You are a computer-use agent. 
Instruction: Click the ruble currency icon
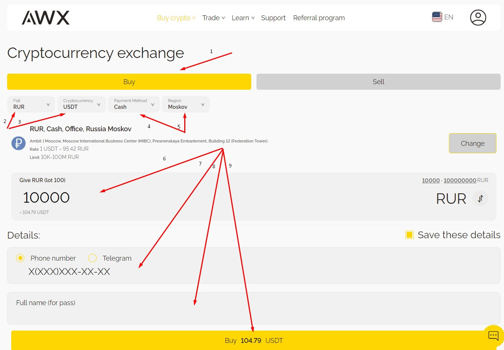18,143
